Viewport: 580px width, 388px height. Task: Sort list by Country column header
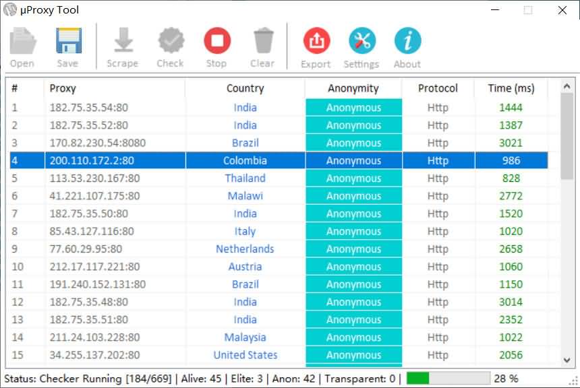click(245, 88)
